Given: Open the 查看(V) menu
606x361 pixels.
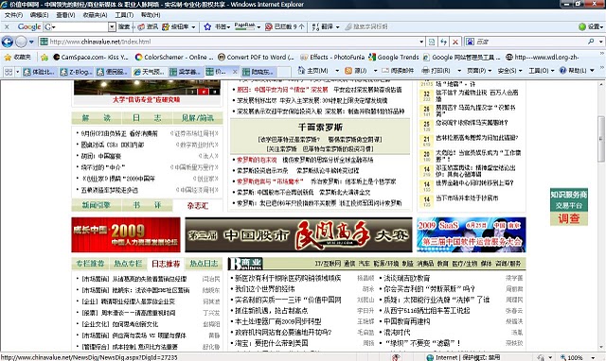Looking at the screenshot, I should (65, 15).
